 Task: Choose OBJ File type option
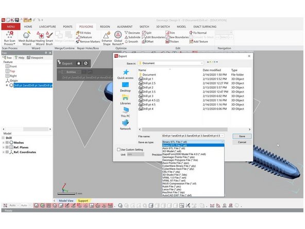(193, 172)
